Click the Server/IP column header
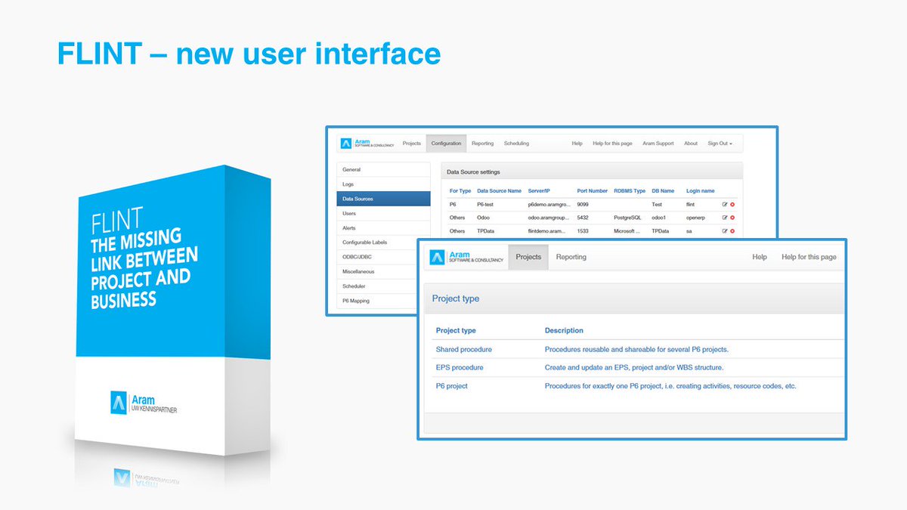This screenshot has width=907, height=510. pyautogui.click(x=540, y=191)
